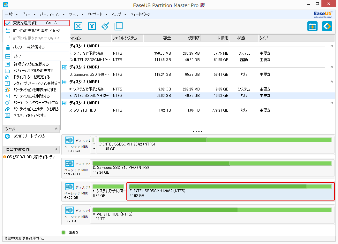Click the C: partition usage bar
This screenshot has height=244, width=338.
215,140
